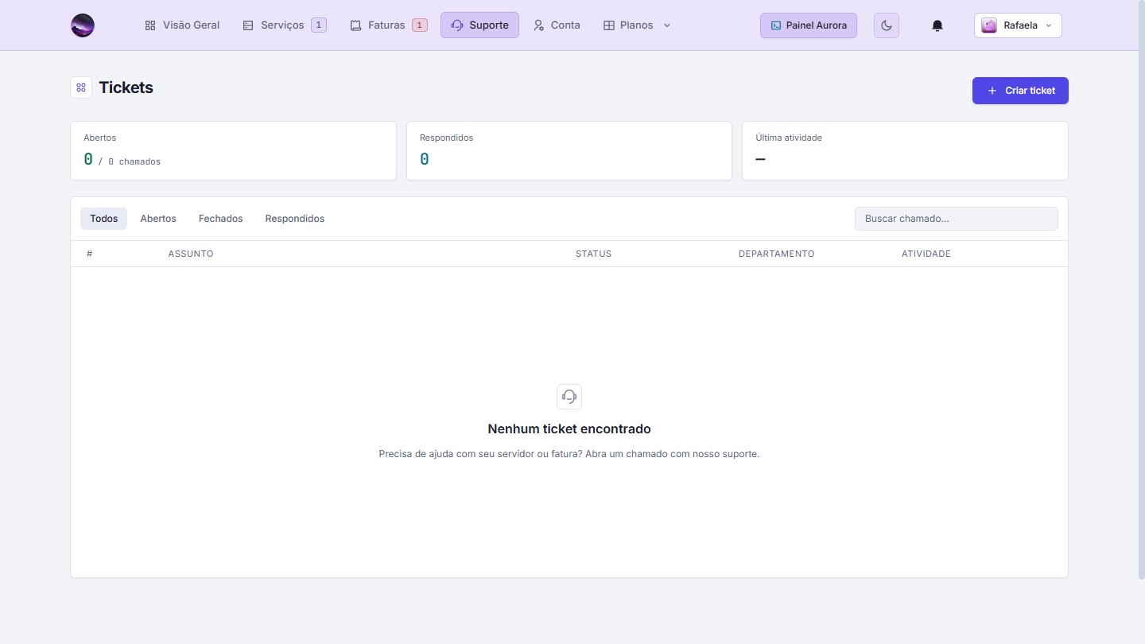Screen dimensions: 1145x644
Task: Click Rafaela's avatar thumbnail
Action: click(x=989, y=25)
